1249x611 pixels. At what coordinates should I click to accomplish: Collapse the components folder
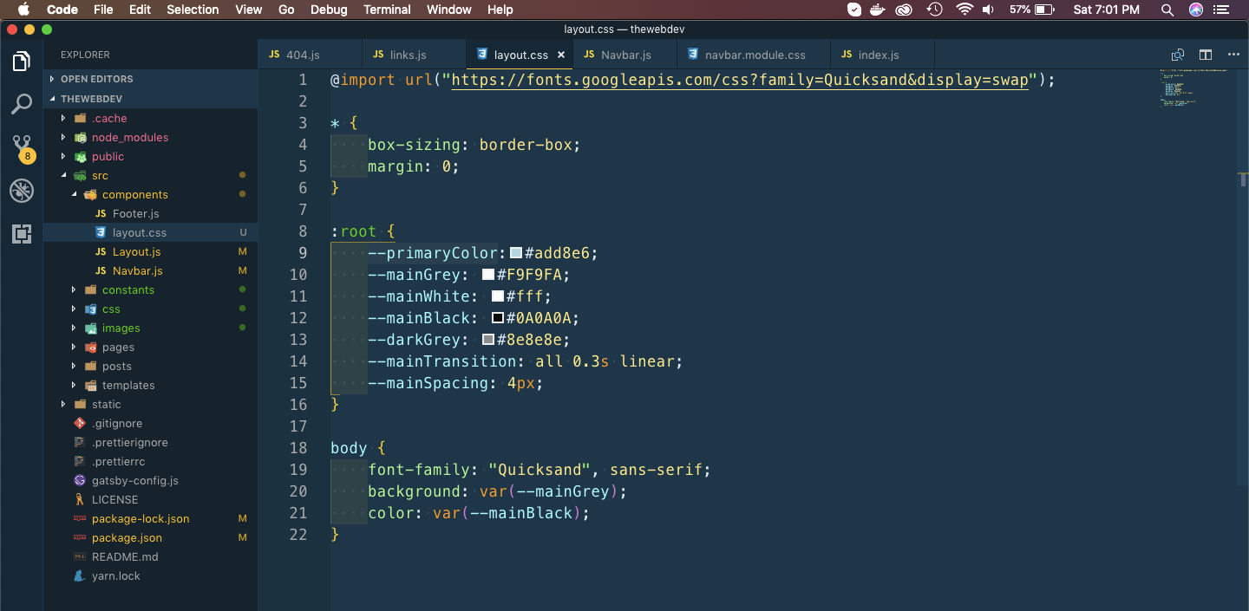(x=74, y=194)
